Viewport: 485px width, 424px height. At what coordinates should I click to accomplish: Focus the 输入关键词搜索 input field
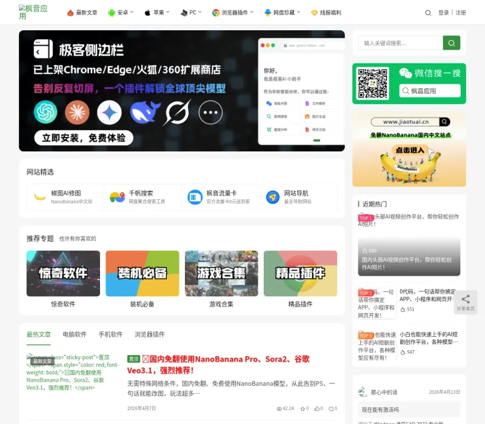[401, 43]
